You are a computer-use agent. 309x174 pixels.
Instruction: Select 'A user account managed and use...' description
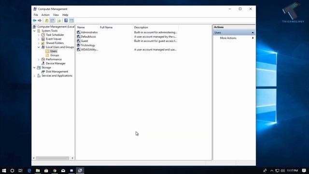[155, 49]
